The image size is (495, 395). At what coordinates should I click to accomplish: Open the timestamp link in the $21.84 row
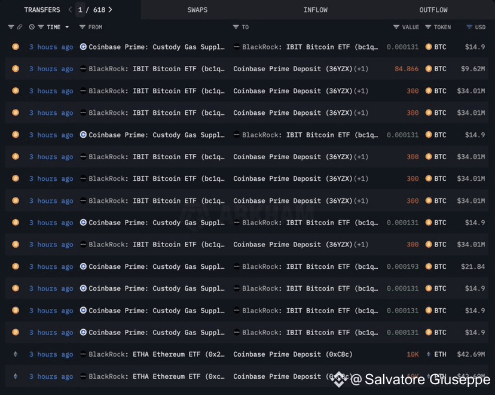[x=51, y=267]
